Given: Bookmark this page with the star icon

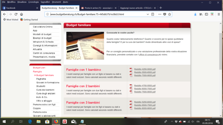Looking at the screenshot, I should pyautogui.click(x=169, y=14).
